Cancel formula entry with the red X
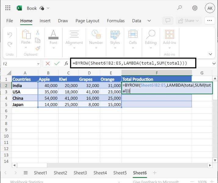This screenshot has width=218, height=183. click(48, 63)
